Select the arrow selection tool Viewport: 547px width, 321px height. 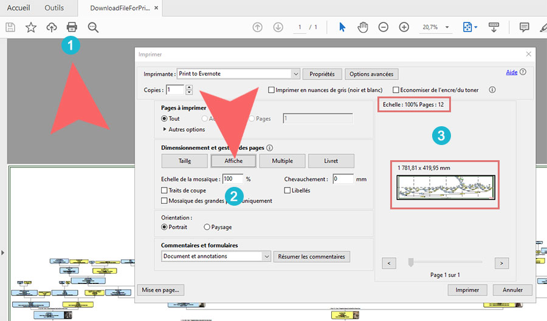click(x=342, y=27)
